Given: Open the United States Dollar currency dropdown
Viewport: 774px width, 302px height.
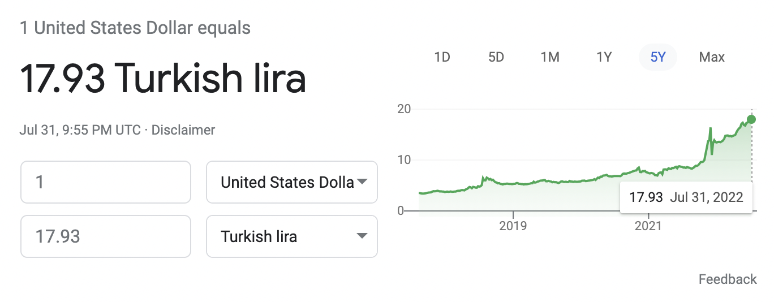Looking at the screenshot, I should point(291,182).
